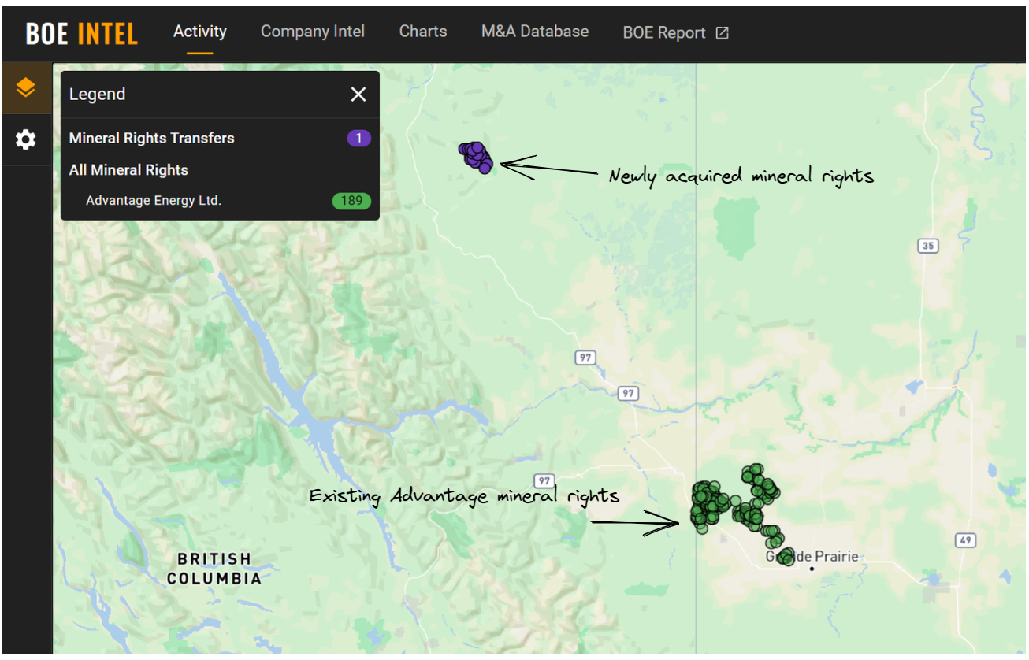Click the green 189 count badge

[351, 201]
